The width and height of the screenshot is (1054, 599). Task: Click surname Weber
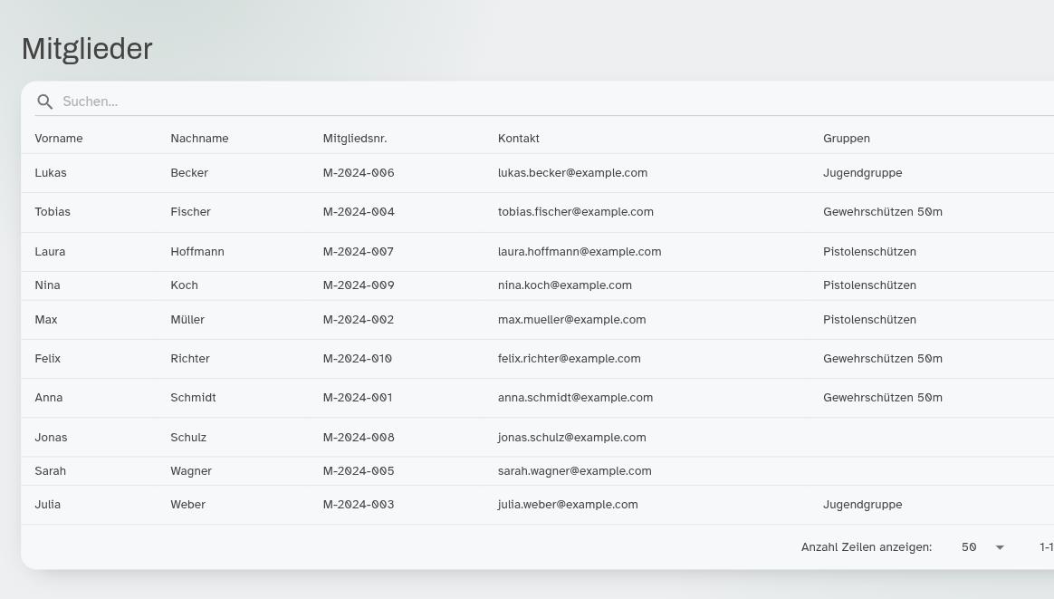point(188,505)
